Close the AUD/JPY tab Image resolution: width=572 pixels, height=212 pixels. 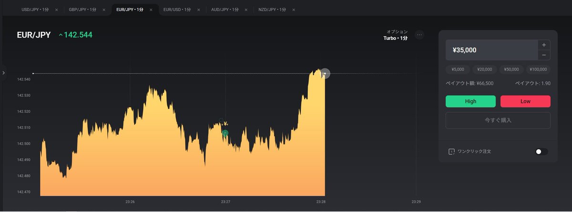pyautogui.click(x=246, y=10)
